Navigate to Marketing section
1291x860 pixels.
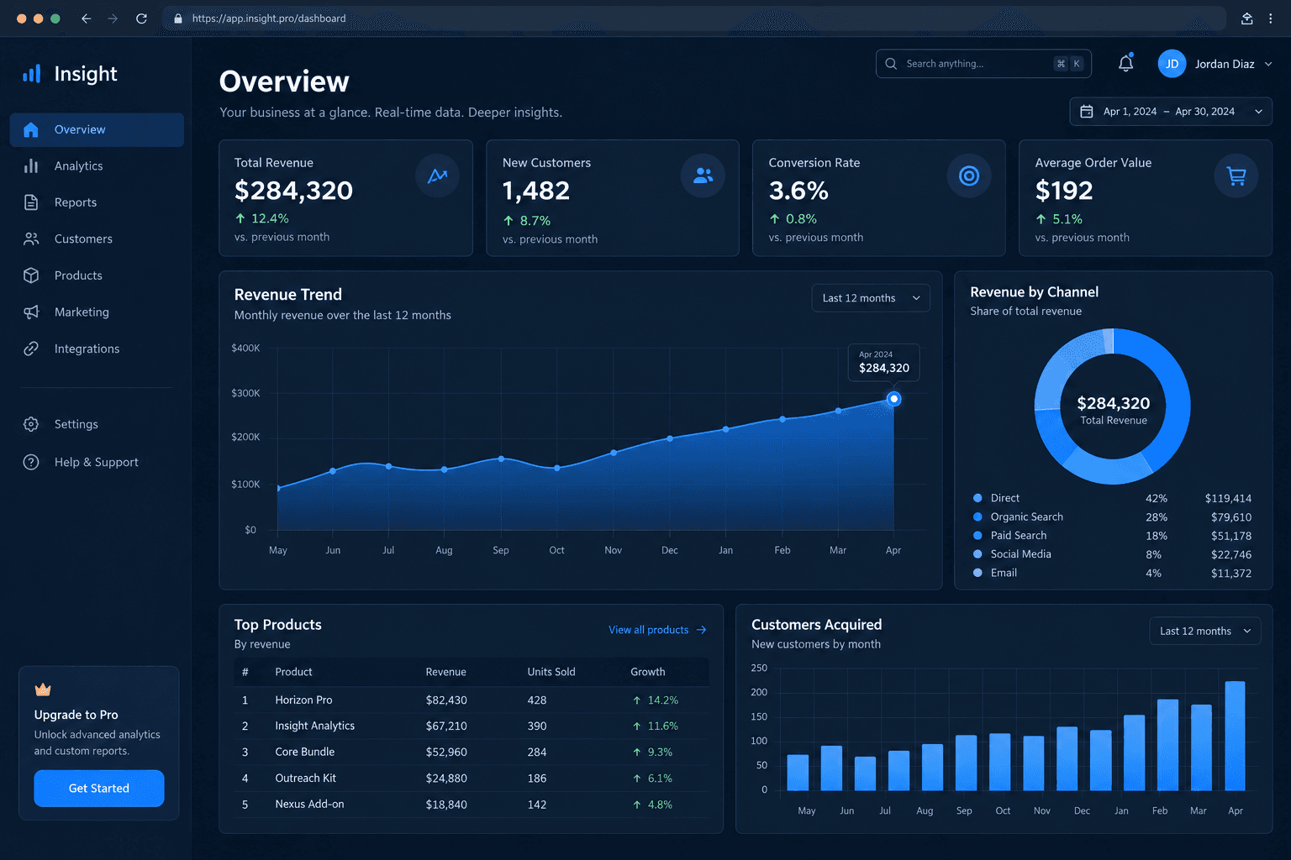pyautogui.click(x=97, y=312)
